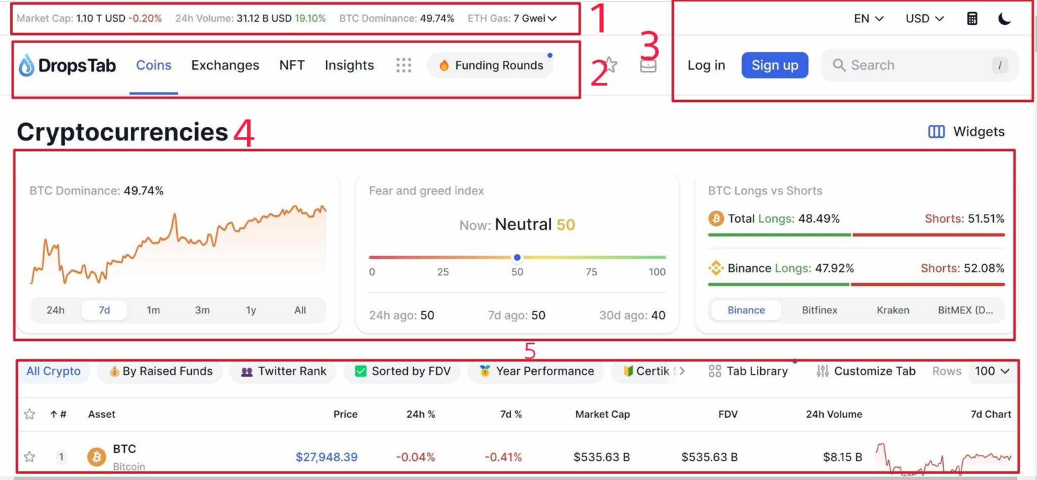Select the By Raised Funds tab
1037x480 pixels.
coord(160,371)
